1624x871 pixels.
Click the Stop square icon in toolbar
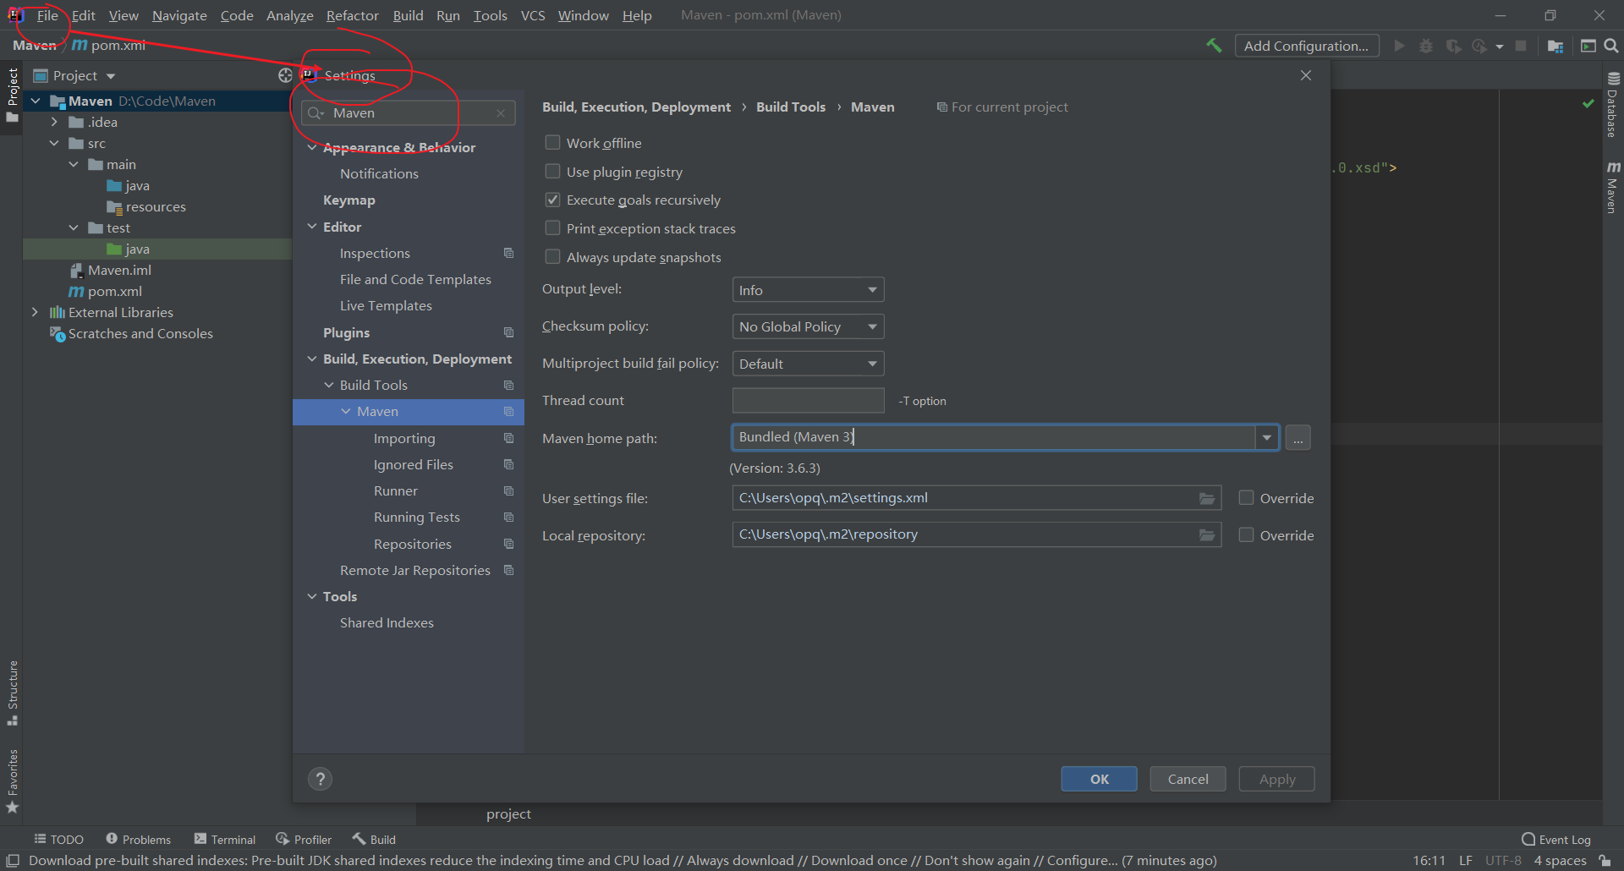(1521, 46)
